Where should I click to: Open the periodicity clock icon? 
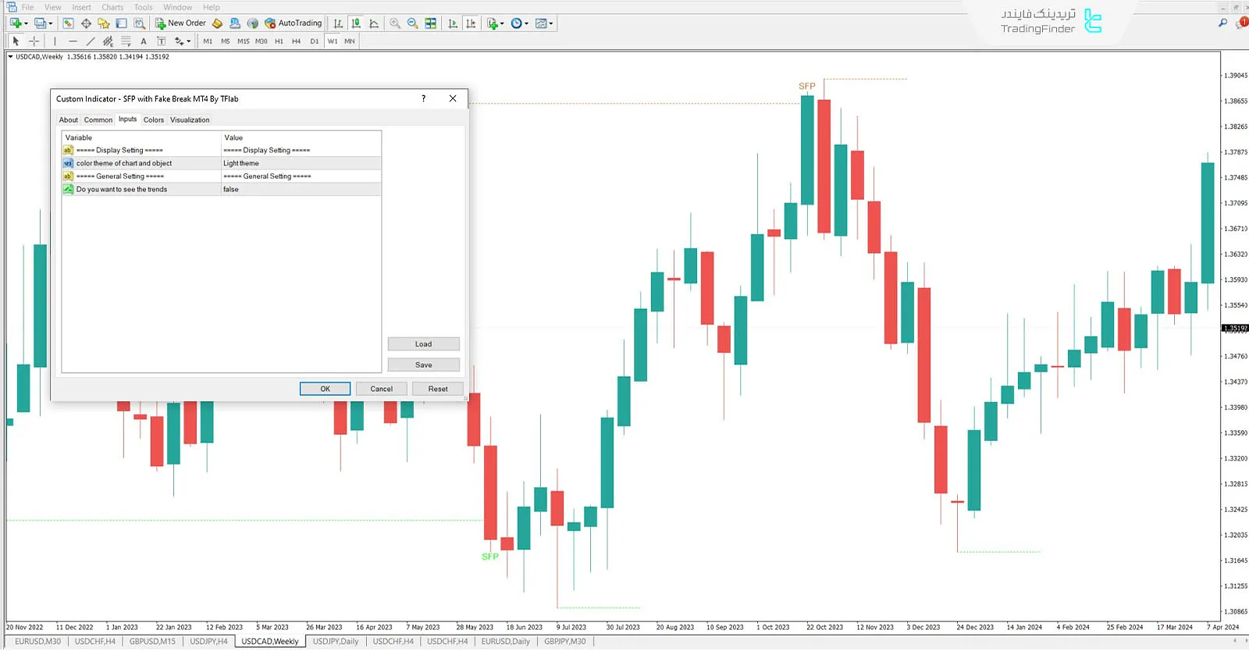516,23
